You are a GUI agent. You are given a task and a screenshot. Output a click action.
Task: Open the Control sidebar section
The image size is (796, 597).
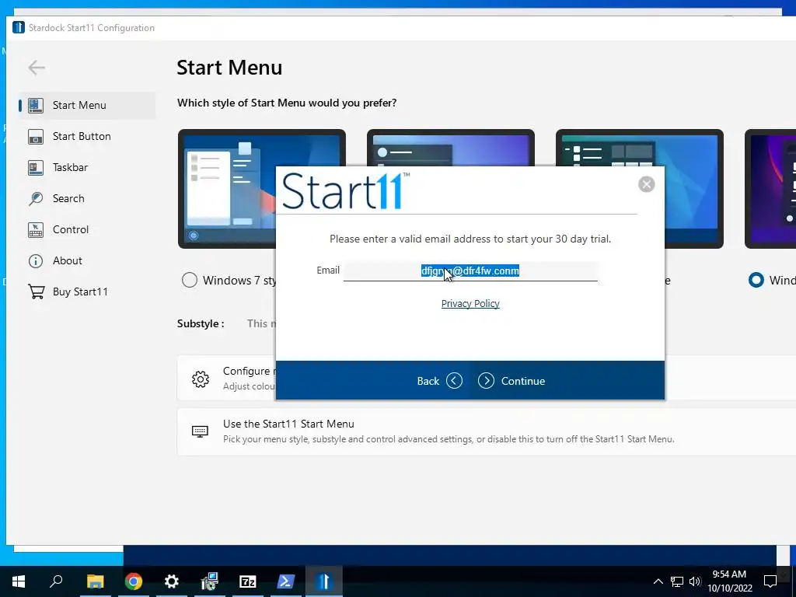pos(87,229)
